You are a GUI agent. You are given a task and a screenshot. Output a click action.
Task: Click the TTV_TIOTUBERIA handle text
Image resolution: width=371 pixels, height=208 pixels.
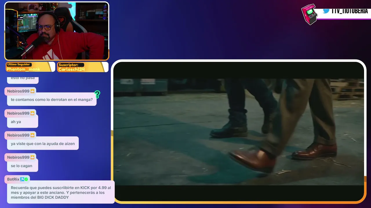[350, 11]
